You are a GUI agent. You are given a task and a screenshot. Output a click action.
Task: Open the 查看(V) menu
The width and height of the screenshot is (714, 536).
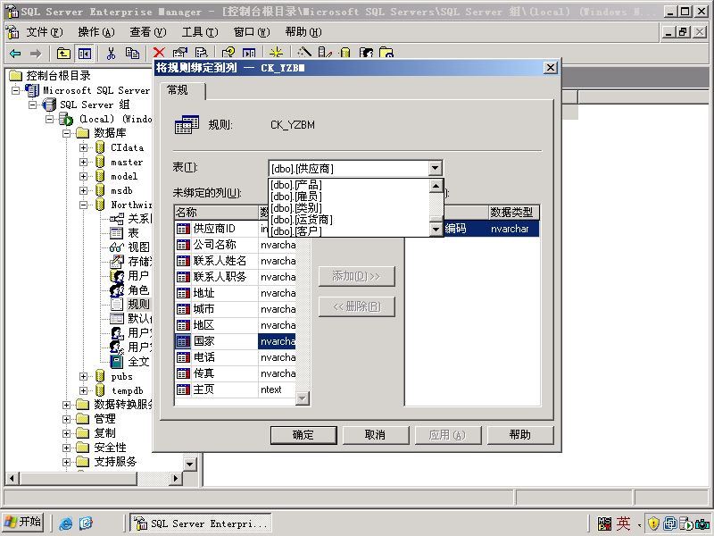coord(148,32)
